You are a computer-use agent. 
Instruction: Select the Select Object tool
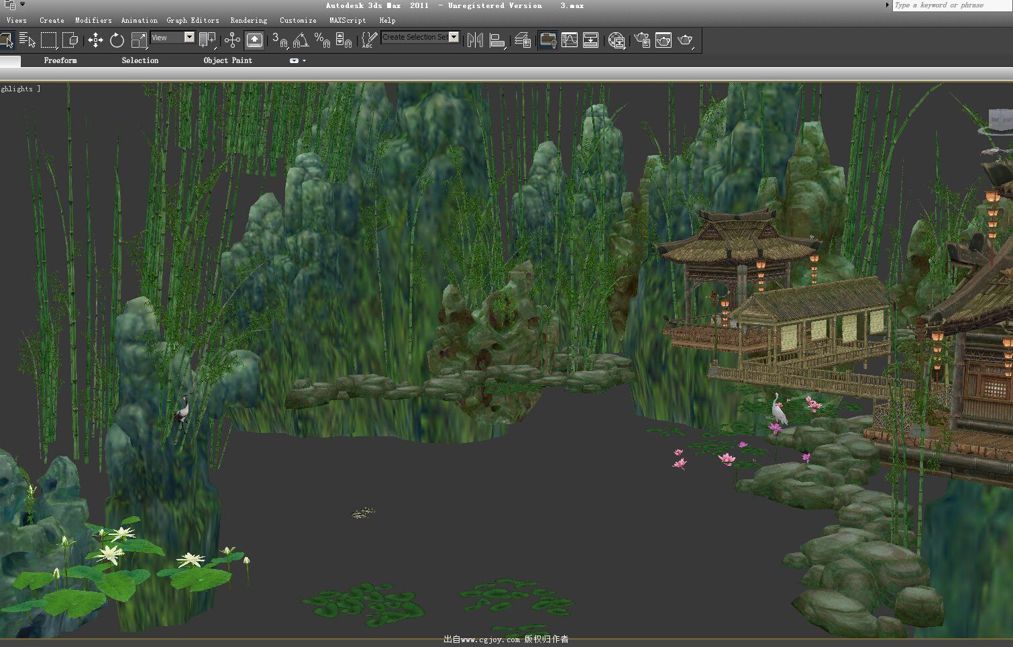tap(6, 40)
